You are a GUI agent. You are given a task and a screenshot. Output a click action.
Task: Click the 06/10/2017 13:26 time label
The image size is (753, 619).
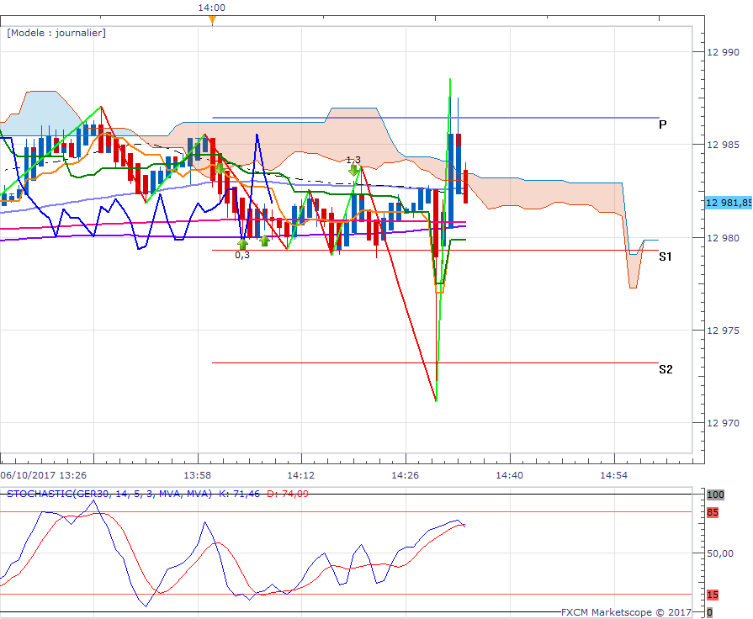pos(43,475)
